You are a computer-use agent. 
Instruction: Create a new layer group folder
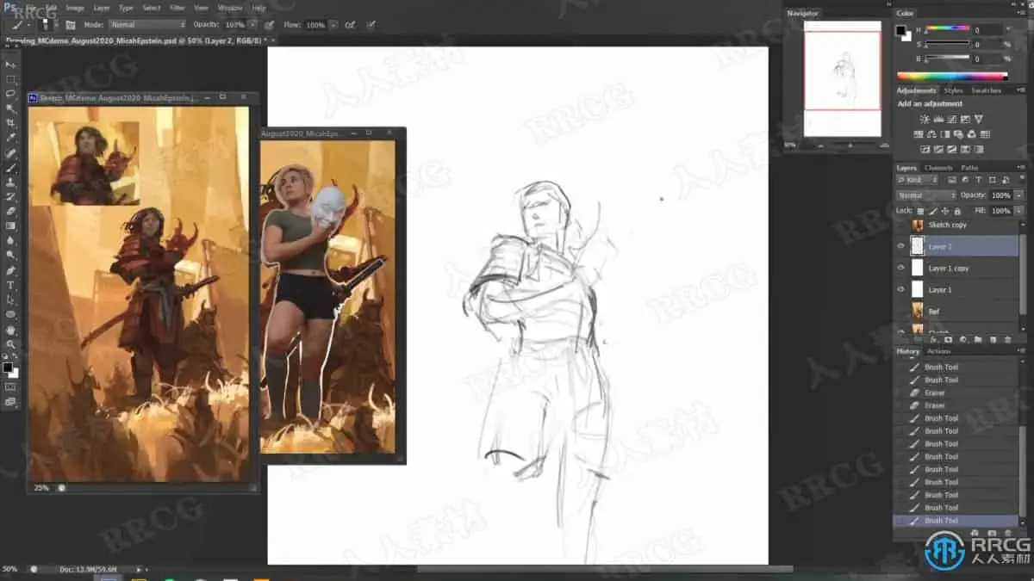point(978,340)
